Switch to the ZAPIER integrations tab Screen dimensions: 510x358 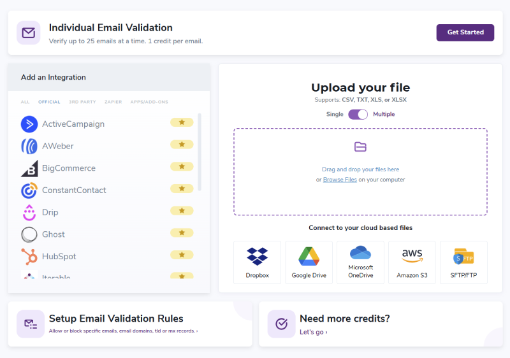click(x=113, y=102)
